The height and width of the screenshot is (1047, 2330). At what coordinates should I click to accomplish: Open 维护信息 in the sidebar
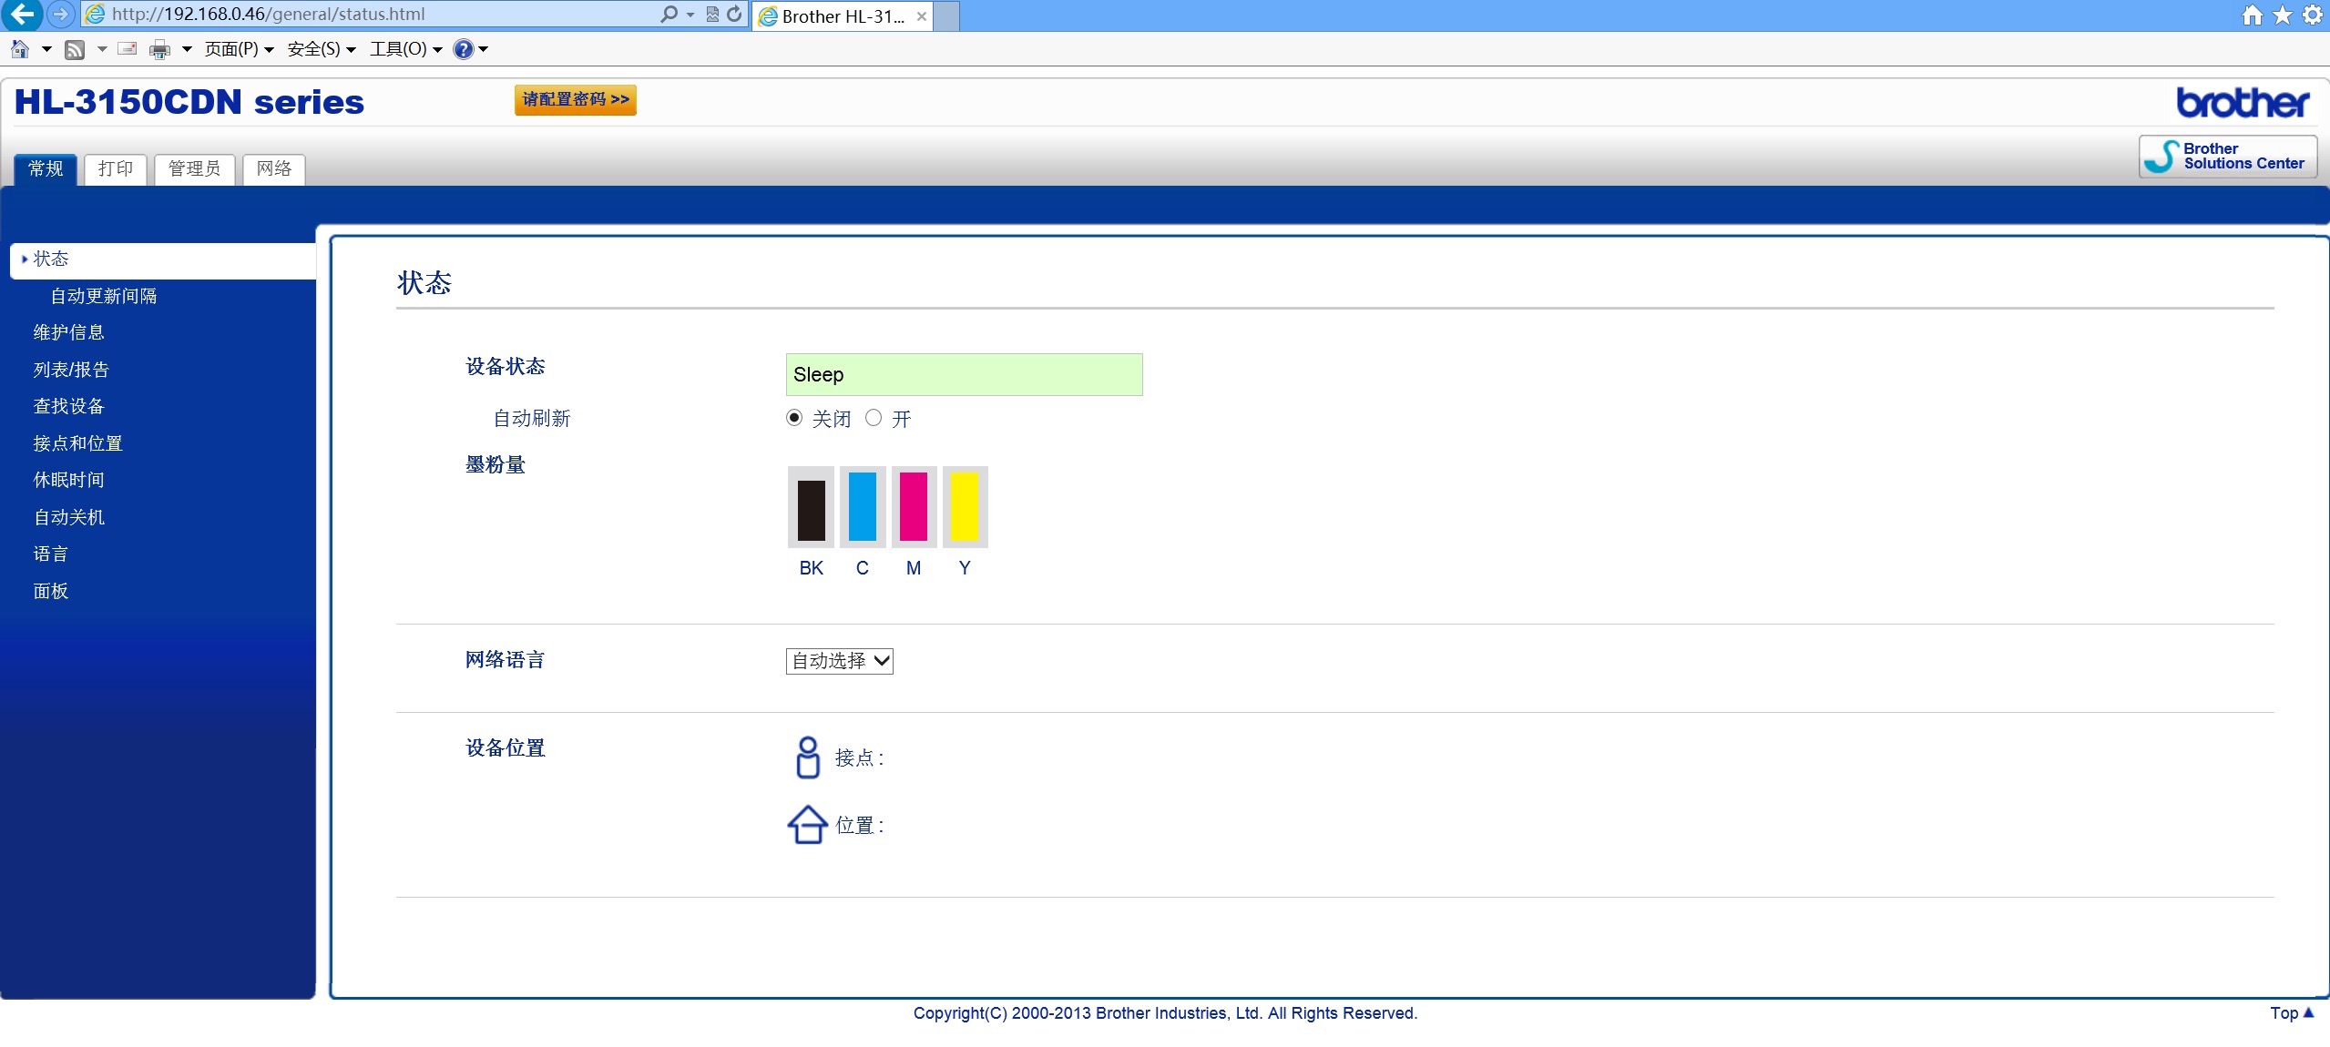click(x=69, y=332)
